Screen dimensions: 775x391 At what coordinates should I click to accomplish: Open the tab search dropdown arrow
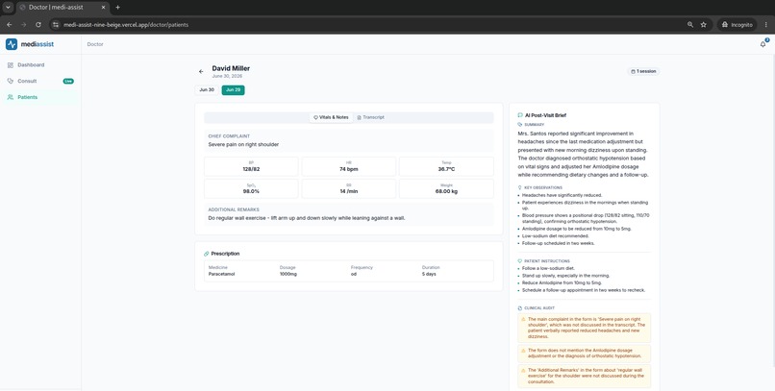pos(8,8)
